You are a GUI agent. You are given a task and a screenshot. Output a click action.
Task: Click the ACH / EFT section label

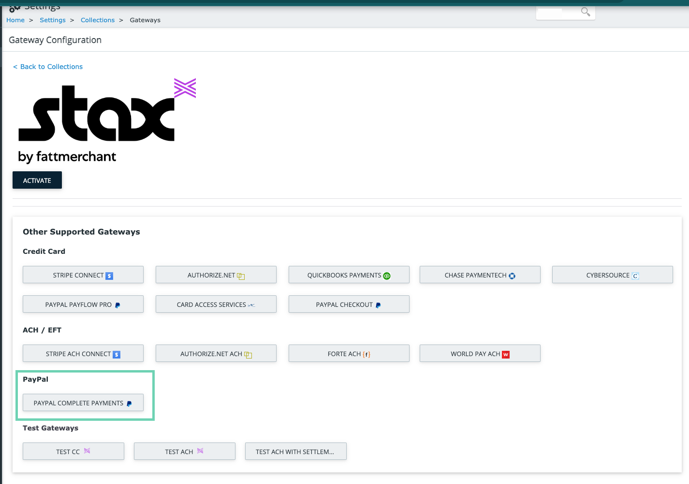pos(42,330)
